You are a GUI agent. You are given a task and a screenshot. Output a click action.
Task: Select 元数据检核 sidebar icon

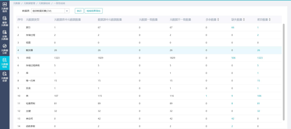tap(5, 63)
